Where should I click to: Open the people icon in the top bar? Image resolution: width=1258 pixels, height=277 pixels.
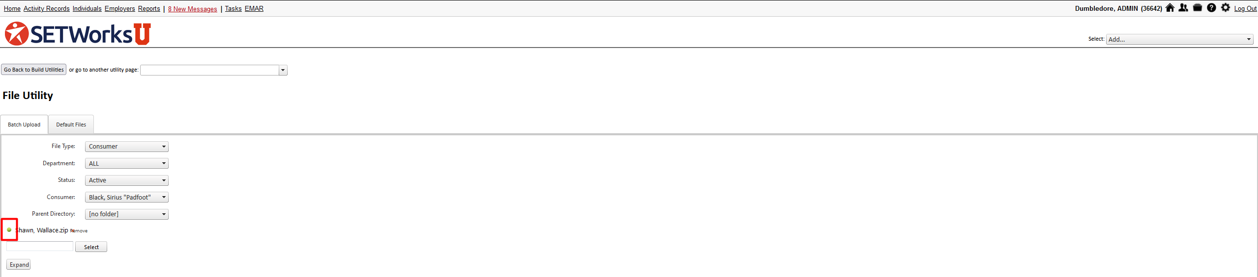coord(1183,8)
